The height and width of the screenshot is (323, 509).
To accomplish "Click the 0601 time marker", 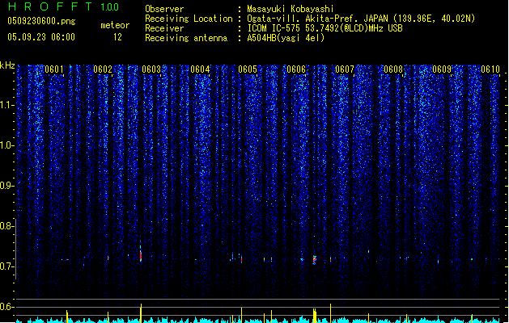I will tap(54, 69).
